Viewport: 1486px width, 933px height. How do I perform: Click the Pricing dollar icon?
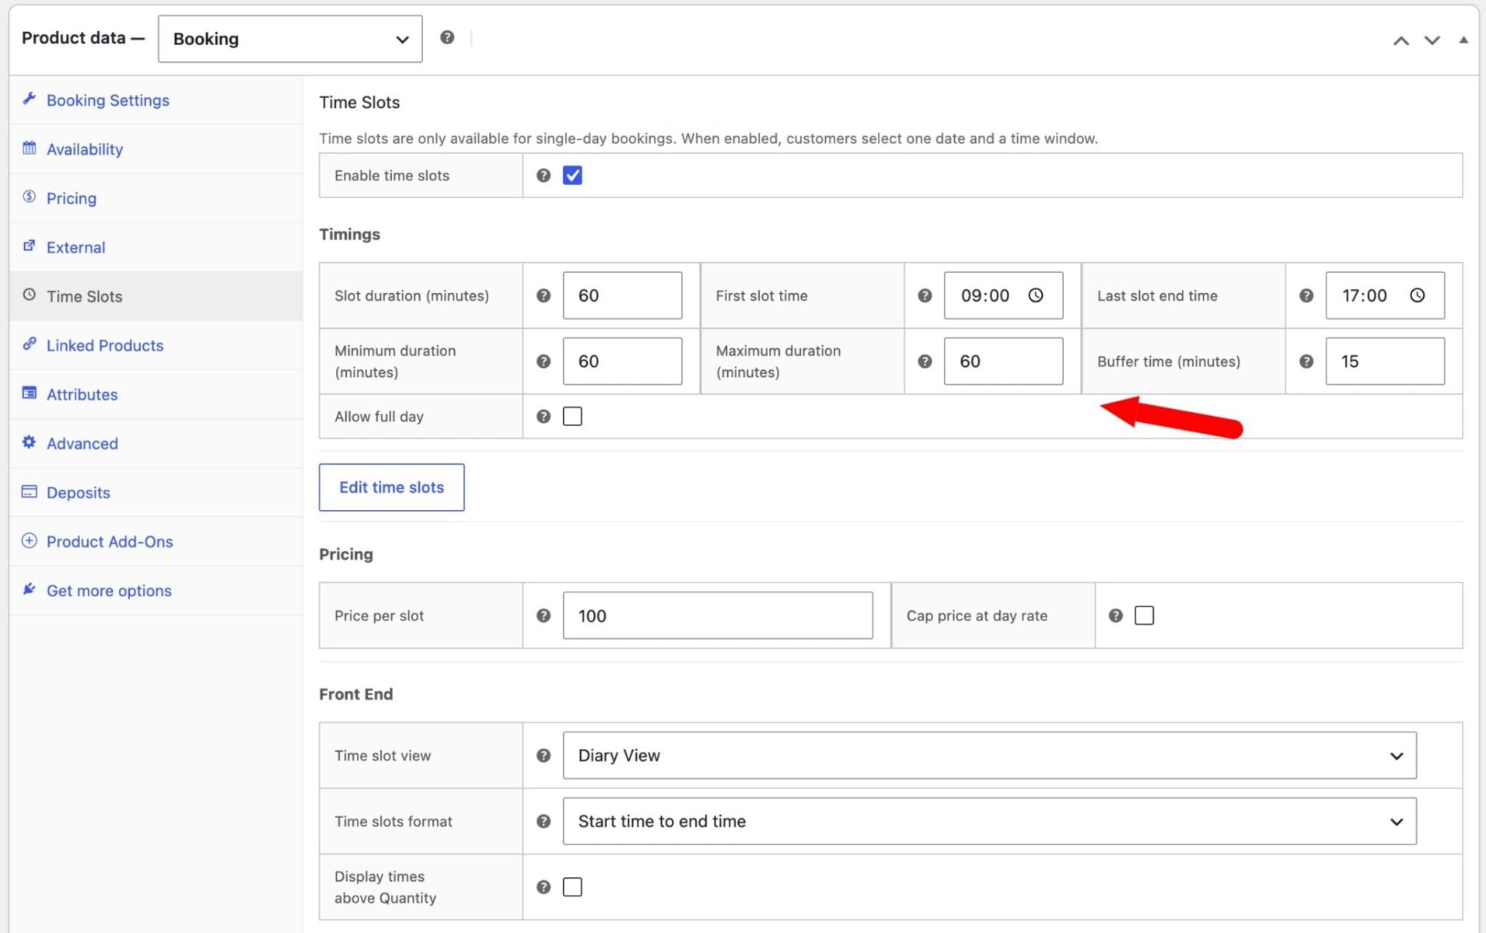(x=30, y=197)
